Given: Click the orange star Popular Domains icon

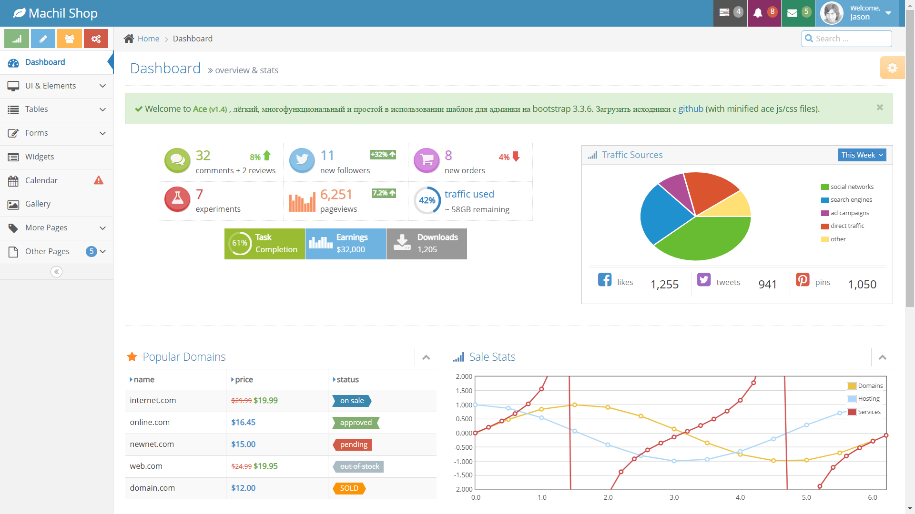Looking at the screenshot, I should pyautogui.click(x=132, y=356).
